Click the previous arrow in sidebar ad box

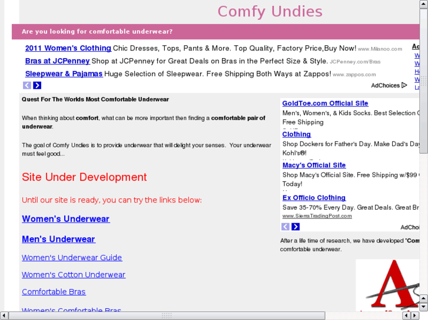point(286,227)
